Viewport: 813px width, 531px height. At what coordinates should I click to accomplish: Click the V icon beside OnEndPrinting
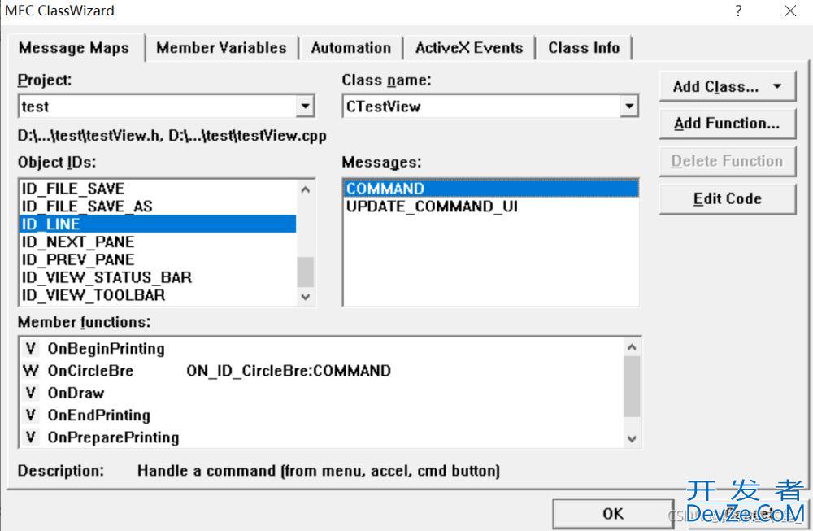click(x=31, y=416)
